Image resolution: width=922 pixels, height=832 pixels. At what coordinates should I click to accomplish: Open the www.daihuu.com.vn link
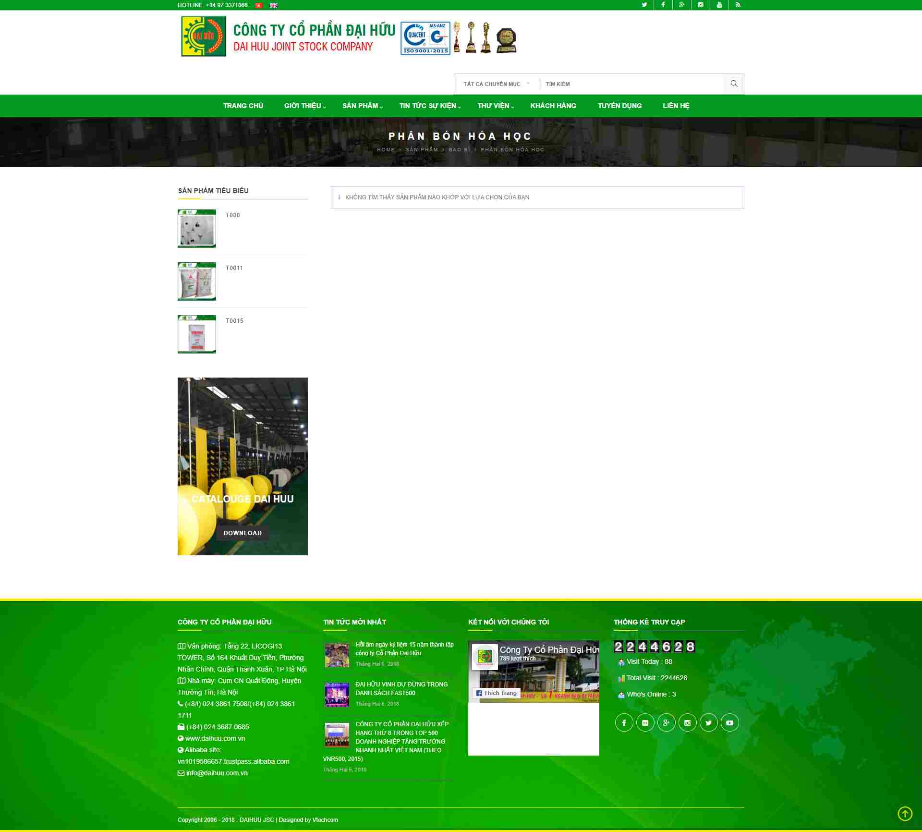click(215, 738)
